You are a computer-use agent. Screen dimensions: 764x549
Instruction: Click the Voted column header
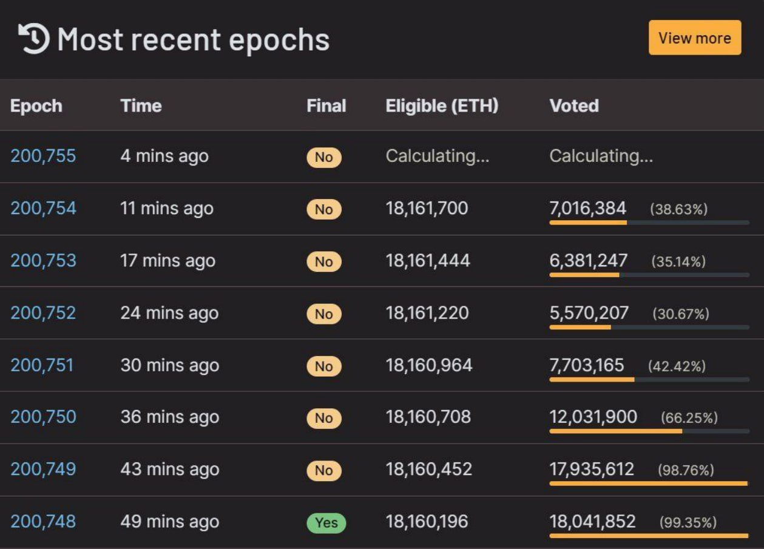[574, 106]
